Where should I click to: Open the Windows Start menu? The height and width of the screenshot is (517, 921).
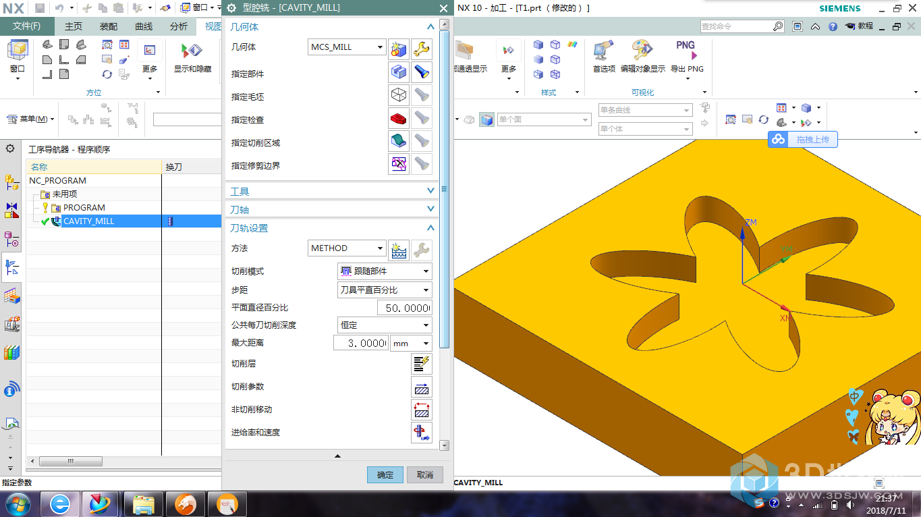(17, 504)
